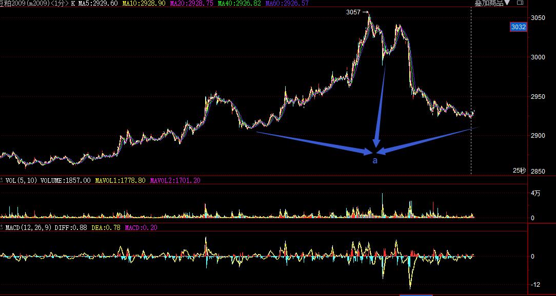The image size is (556, 296).
Task: Click the MAVOL2:1701.20 value
Action: (x=175, y=181)
